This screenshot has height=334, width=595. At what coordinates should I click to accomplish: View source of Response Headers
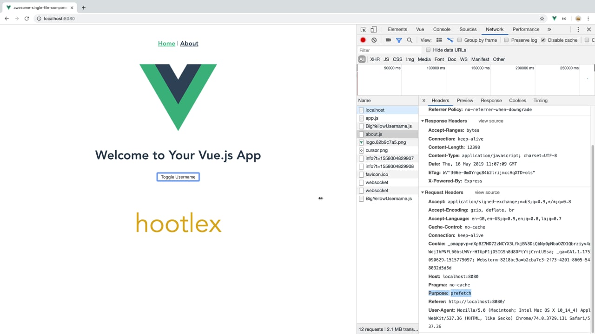(x=491, y=121)
